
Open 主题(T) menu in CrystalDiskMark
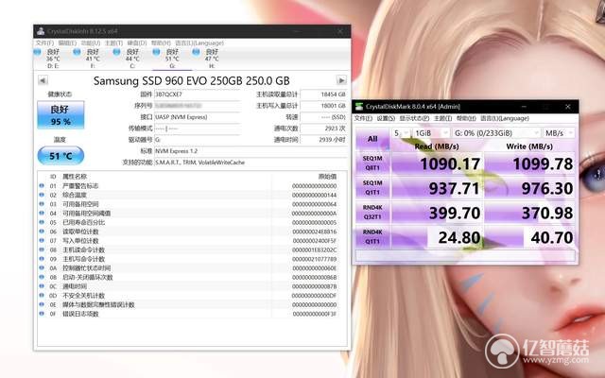443,118
